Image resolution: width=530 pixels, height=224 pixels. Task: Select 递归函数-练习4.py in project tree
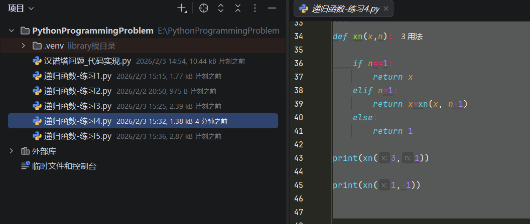coord(143,121)
